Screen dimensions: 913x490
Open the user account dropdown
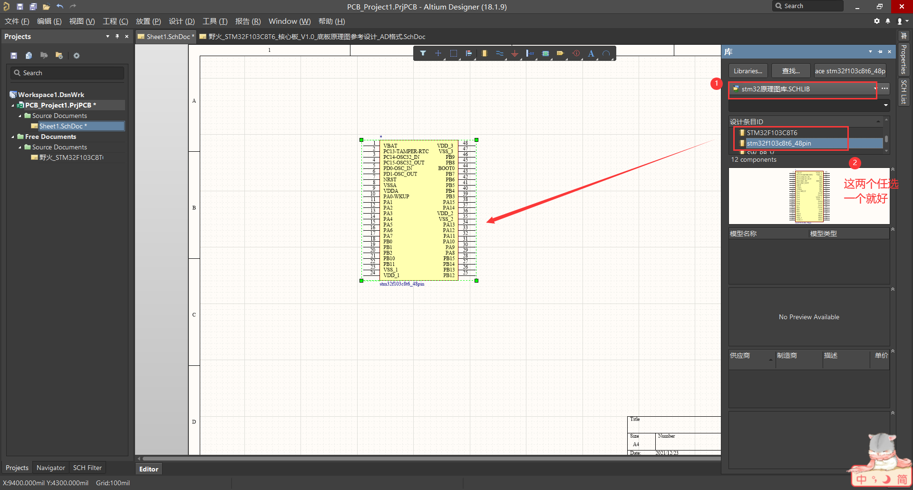pyautogui.click(x=902, y=21)
